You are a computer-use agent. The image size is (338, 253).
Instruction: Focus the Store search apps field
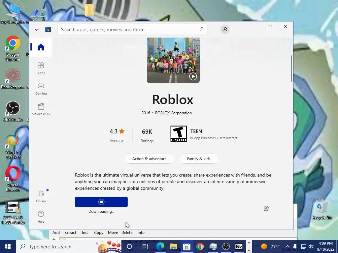coord(132,29)
